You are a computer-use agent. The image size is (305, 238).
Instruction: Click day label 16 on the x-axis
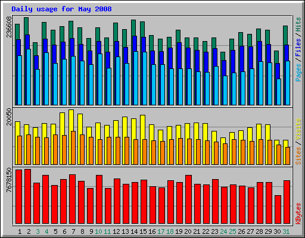click(x=152, y=231)
